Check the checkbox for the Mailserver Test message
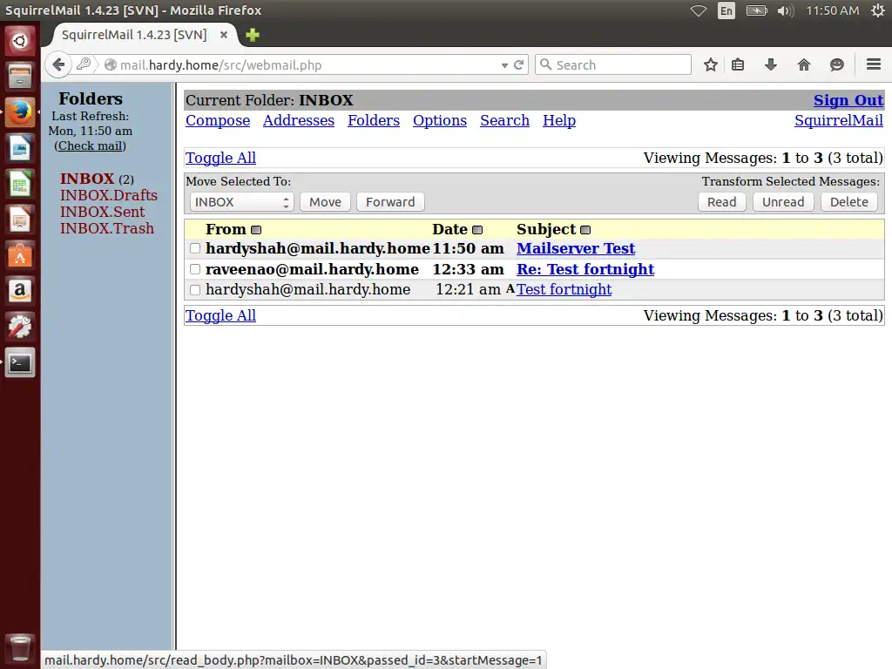The image size is (892, 669). 195,248
